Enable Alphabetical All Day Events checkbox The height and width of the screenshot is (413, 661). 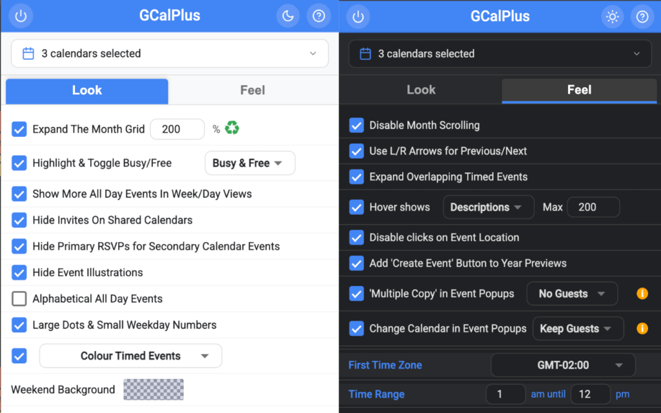tap(19, 299)
